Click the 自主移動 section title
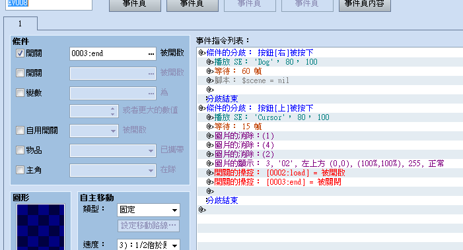The width and height of the screenshot is (463, 250). tap(97, 198)
